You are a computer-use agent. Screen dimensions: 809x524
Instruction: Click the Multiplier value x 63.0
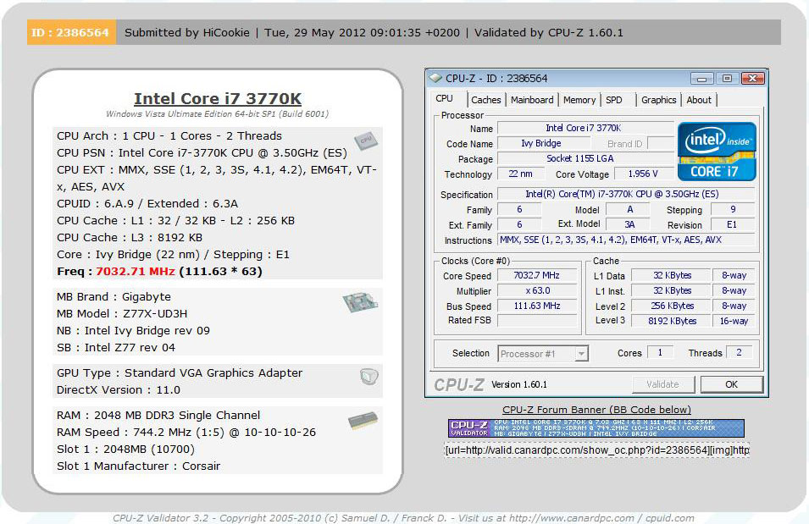pos(536,291)
